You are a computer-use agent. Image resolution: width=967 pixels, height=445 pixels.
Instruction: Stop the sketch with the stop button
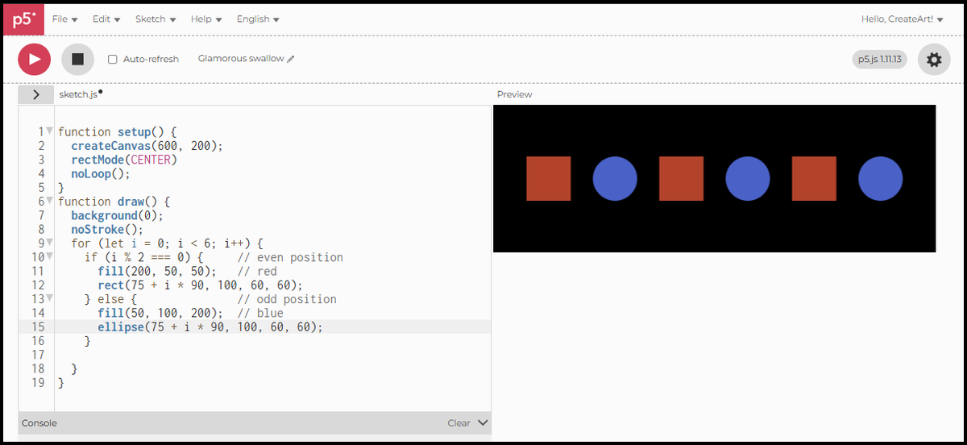click(x=78, y=59)
